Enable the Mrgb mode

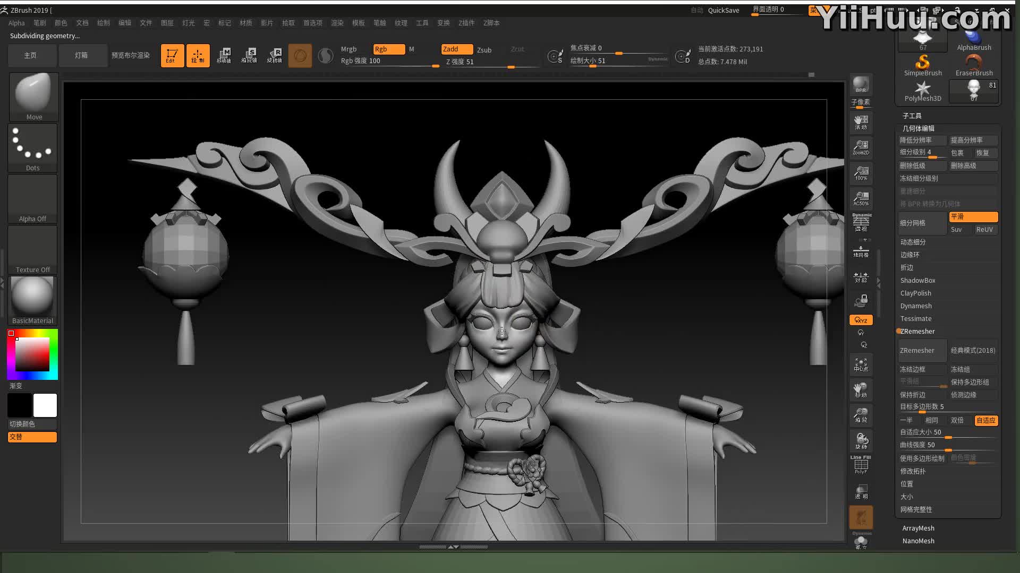349,49
